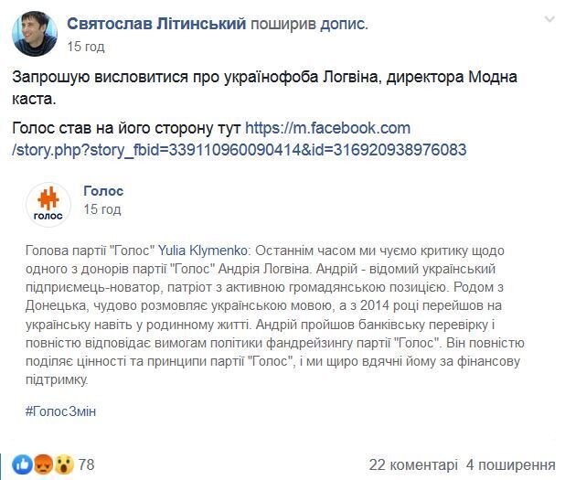Click the angry face reaction icon
565x480 pixels.
pos(43,464)
